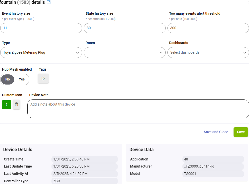The image size is (249, 184).
Task: Open fountain device in new window icon
Action: point(49,2)
